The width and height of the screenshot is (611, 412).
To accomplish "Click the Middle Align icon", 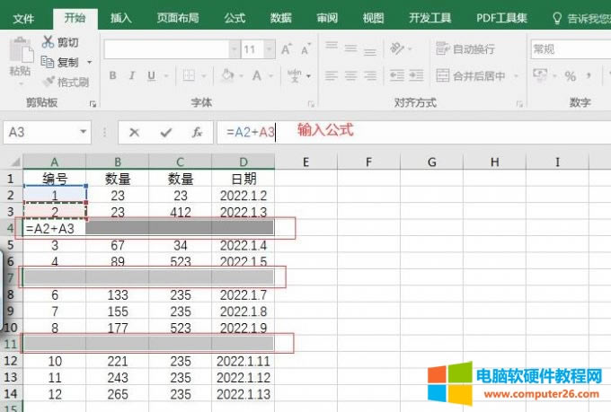I will (350, 48).
